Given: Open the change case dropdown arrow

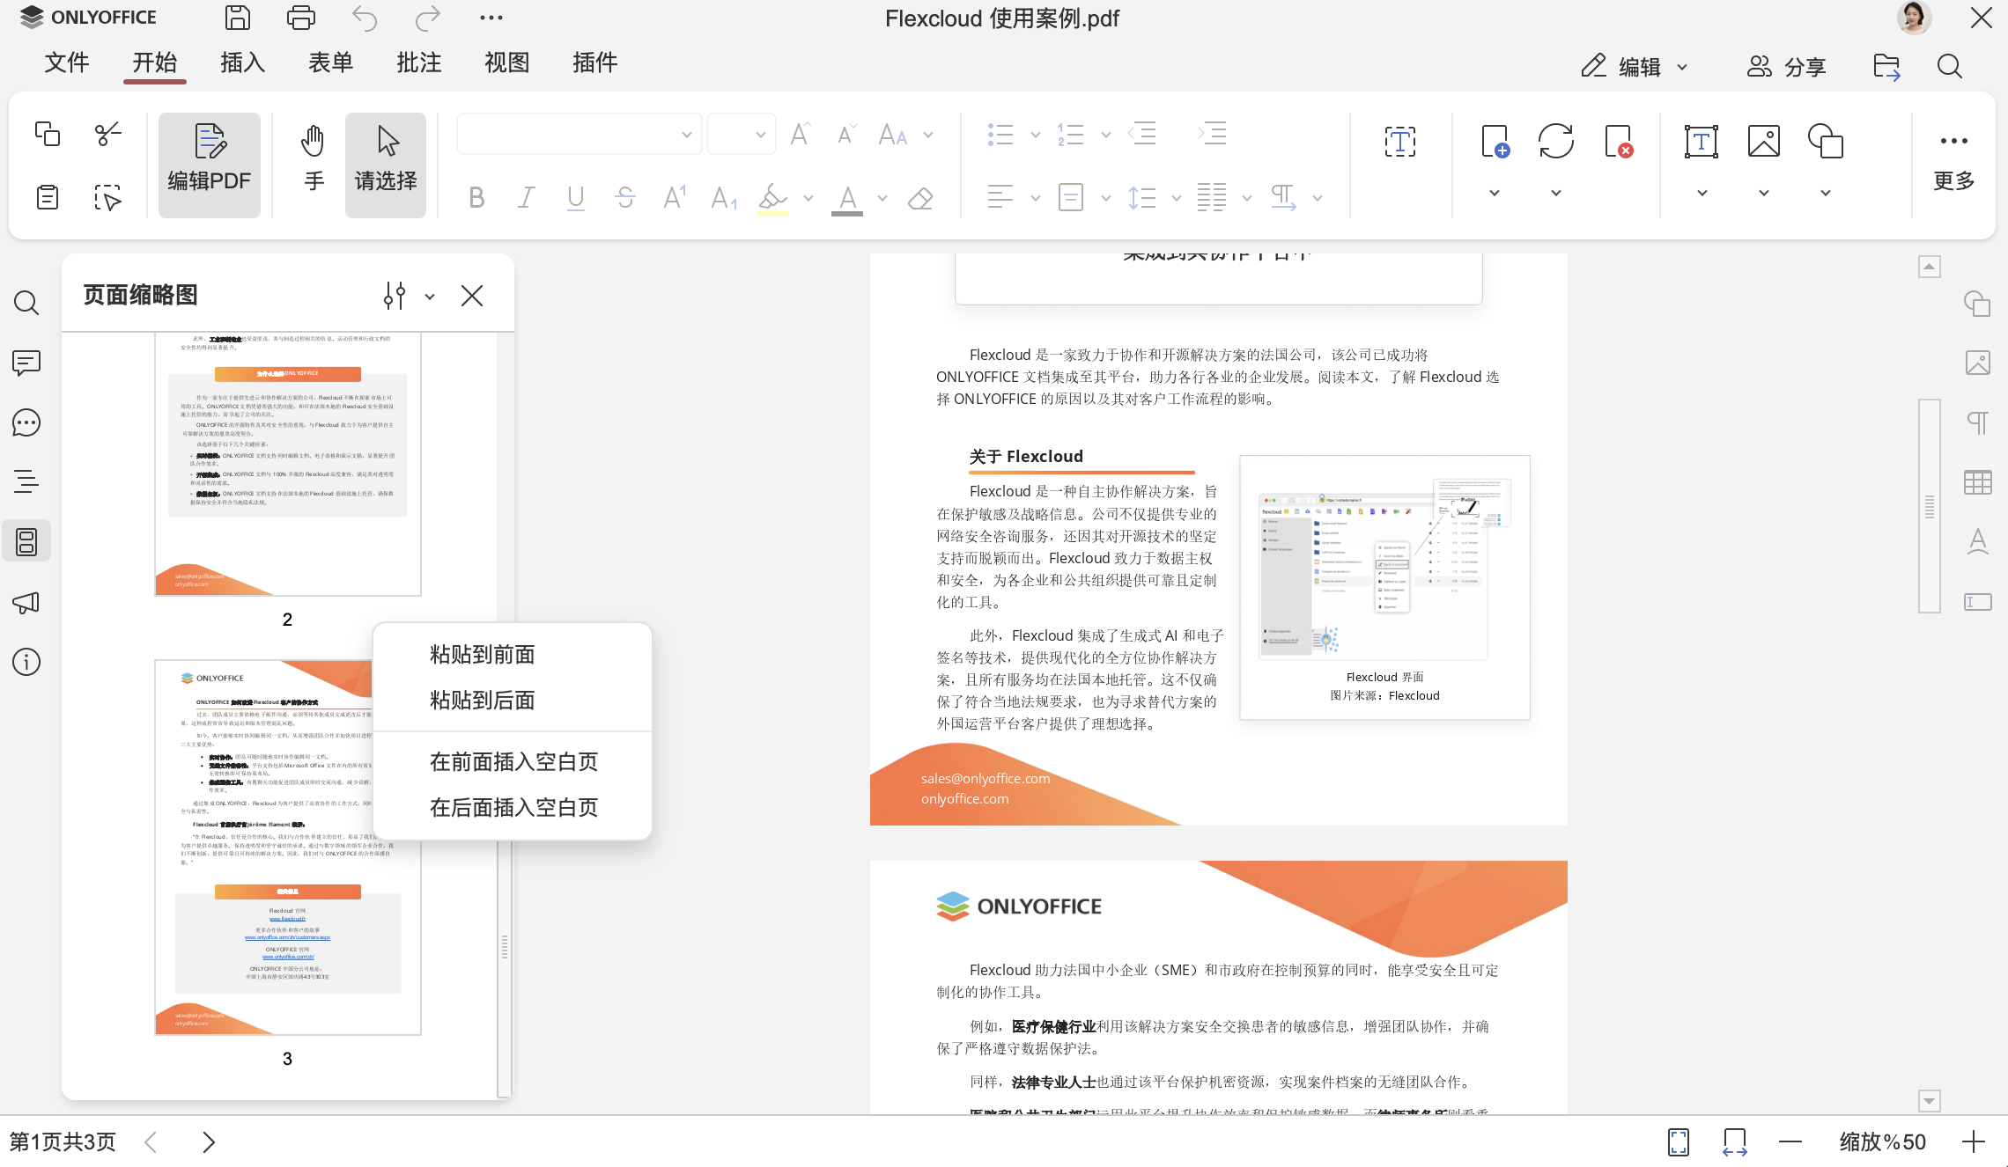Looking at the screenshot, I should pyautogui.click(x=928, y=135).
